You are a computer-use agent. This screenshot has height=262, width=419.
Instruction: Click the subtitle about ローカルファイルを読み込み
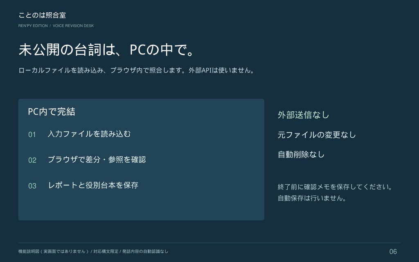137,70
